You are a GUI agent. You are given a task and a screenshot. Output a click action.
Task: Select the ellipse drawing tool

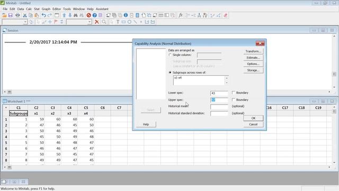129,22
